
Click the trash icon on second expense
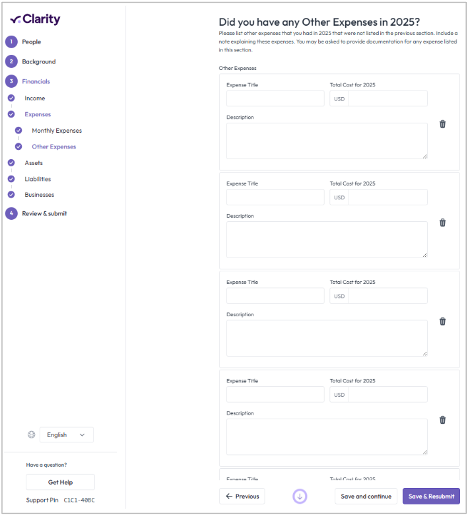[x=442, y=223]
